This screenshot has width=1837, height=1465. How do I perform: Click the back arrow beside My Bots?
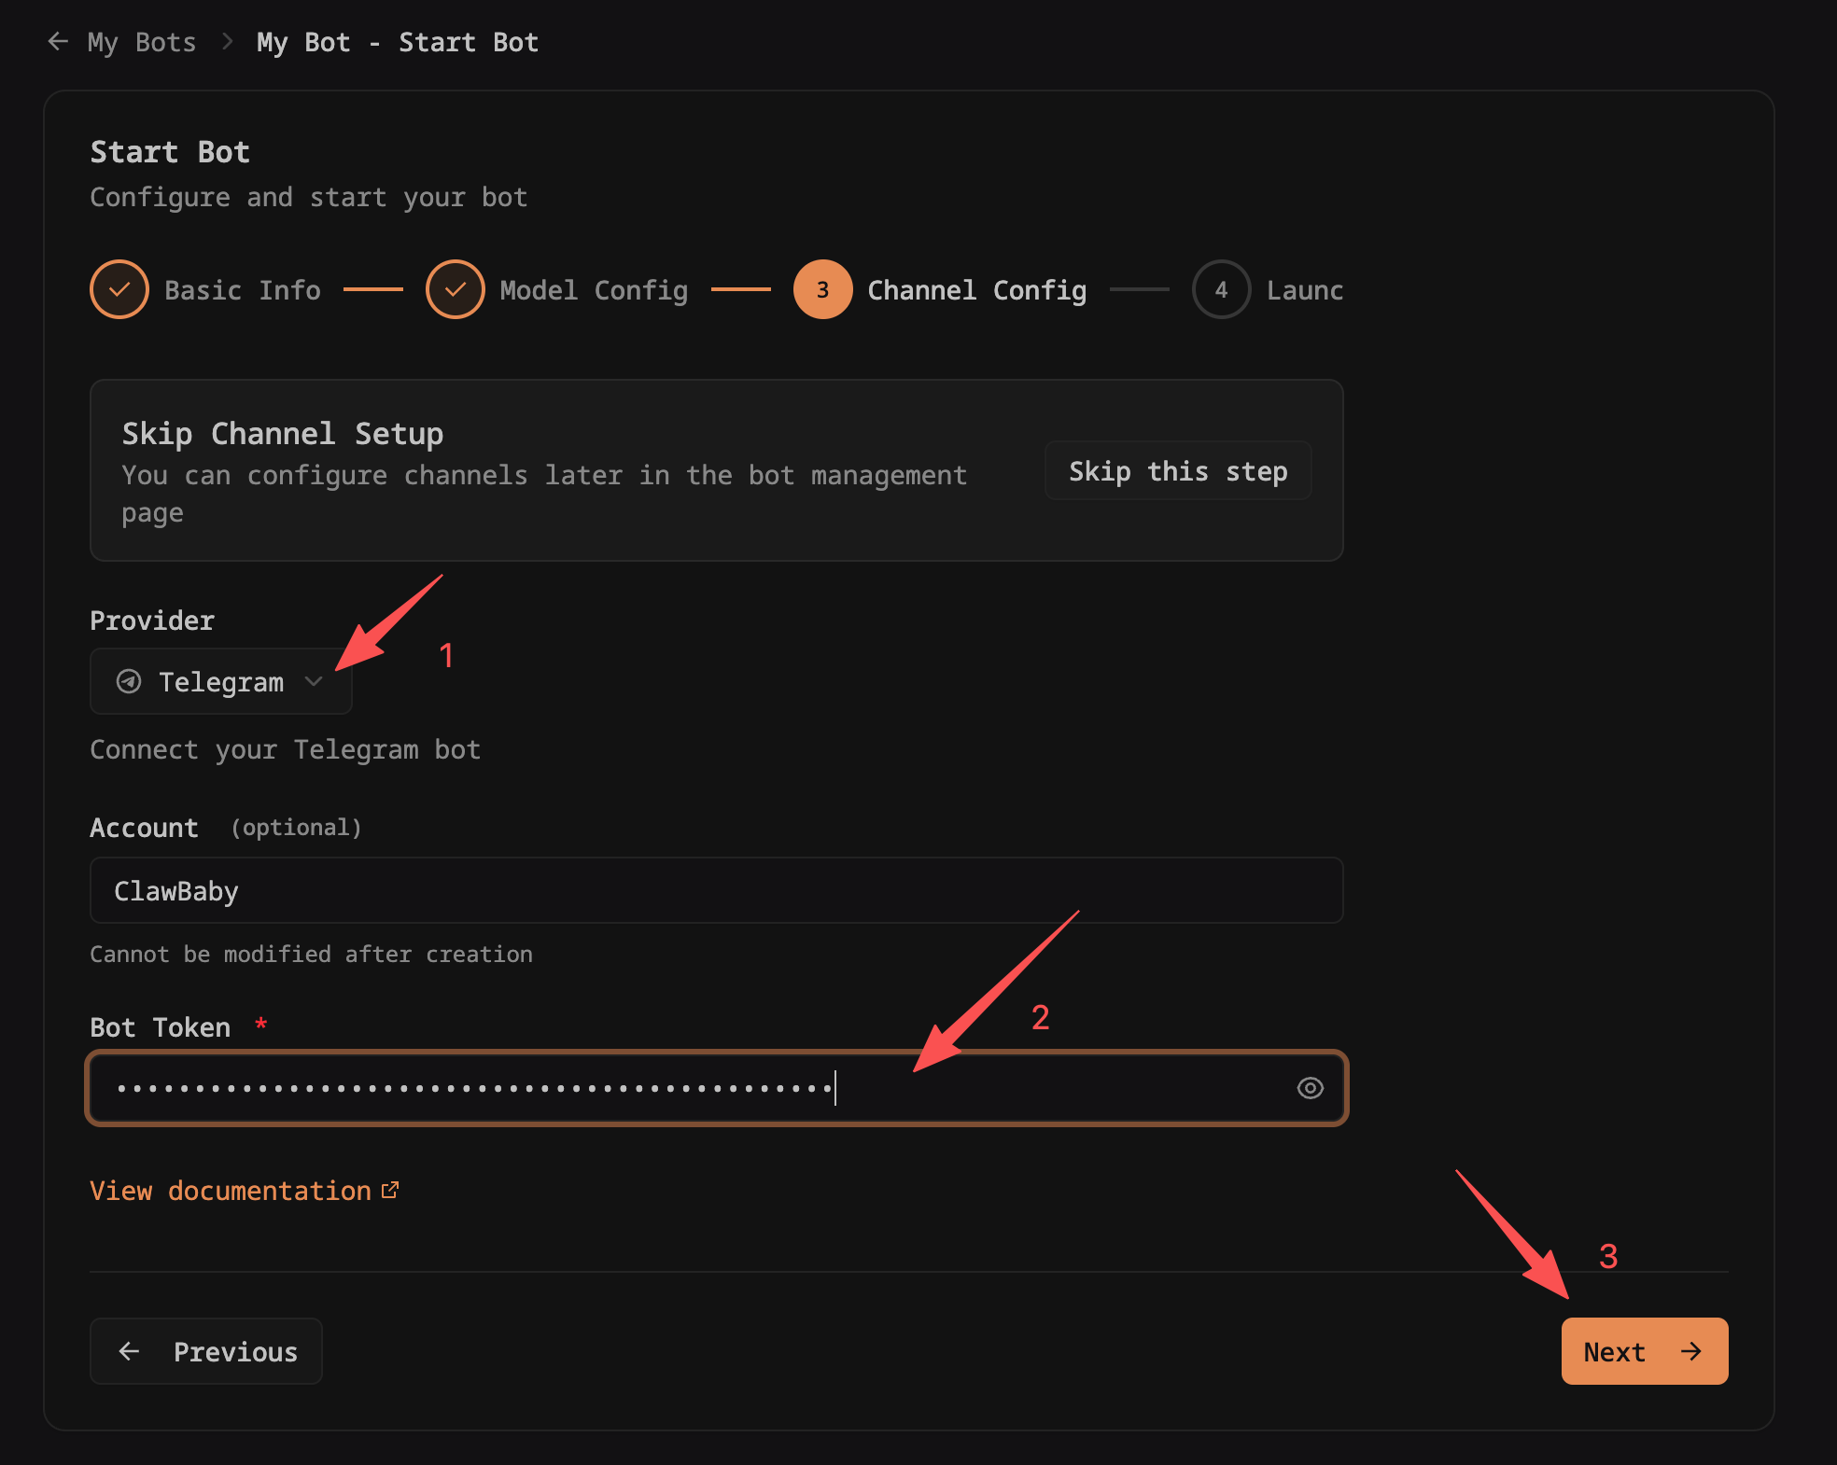click(x=58, y=42)
